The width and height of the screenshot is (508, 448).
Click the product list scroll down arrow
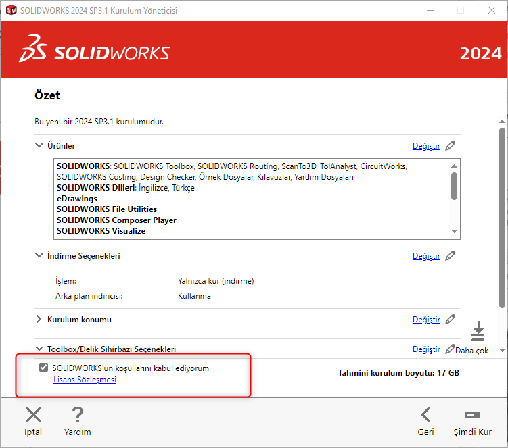tap(454, 231)
